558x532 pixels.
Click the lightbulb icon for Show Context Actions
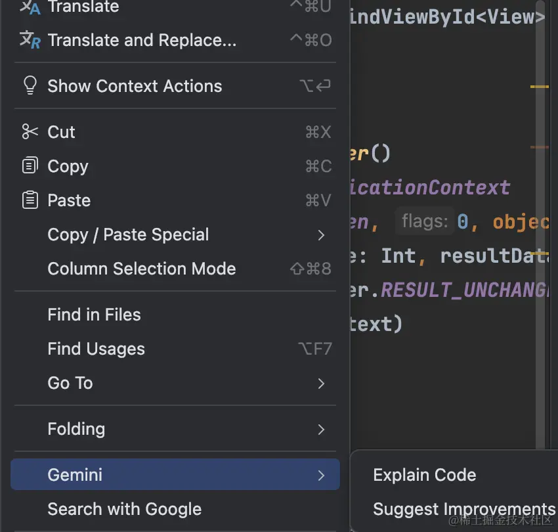click(30, 85)
